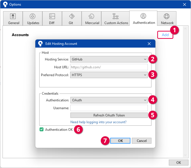Click the Sourcetree logo in Edit Hosting Account title
The height and width of the screenshot is (168, 191).
coord(40,44)
